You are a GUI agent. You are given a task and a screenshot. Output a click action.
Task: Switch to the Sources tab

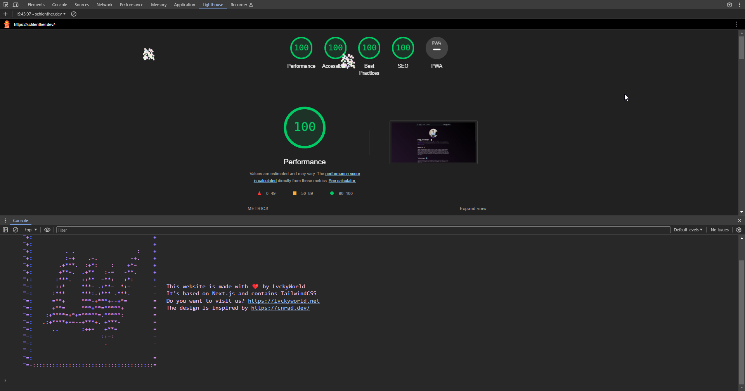81,5
